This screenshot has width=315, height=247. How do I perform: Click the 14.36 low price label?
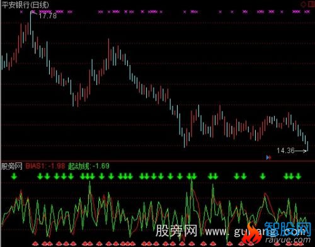coord(285,151)
